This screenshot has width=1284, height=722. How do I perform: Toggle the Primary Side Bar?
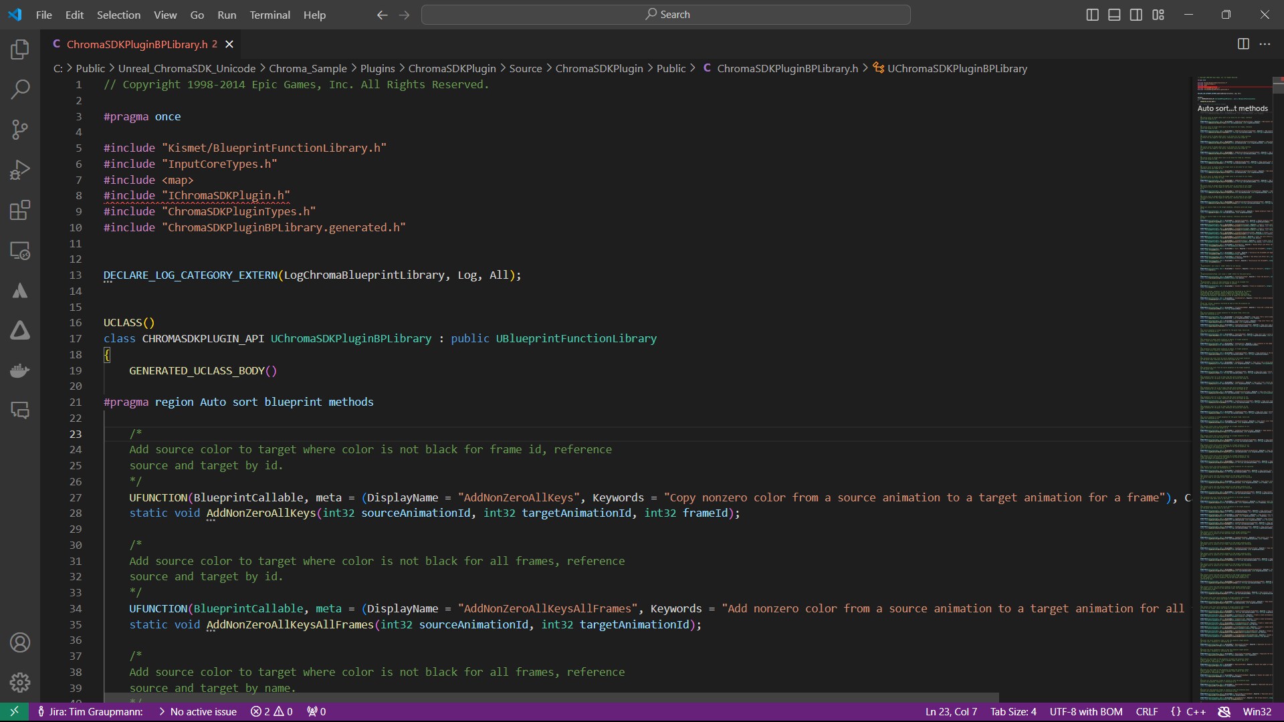pos(1092,14)
